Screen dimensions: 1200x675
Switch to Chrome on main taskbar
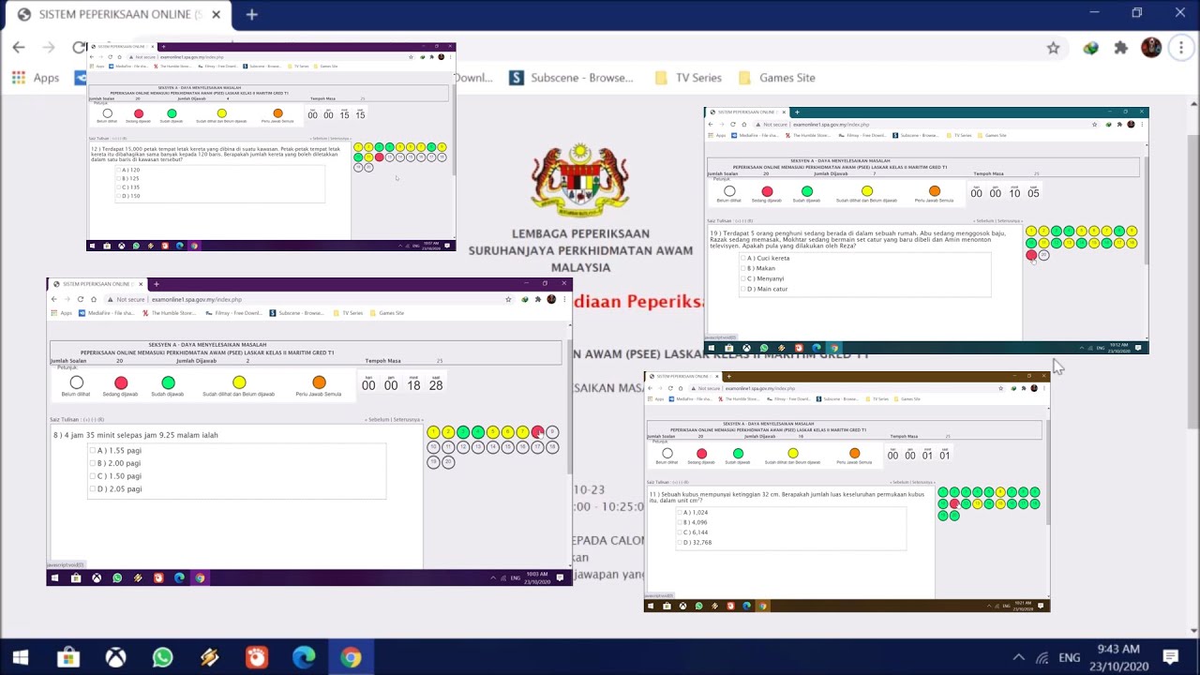(351, 658)
